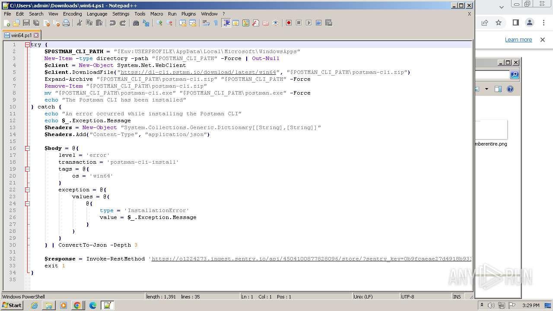
Task: Open the Plugins menu
Action: point(188,14)
